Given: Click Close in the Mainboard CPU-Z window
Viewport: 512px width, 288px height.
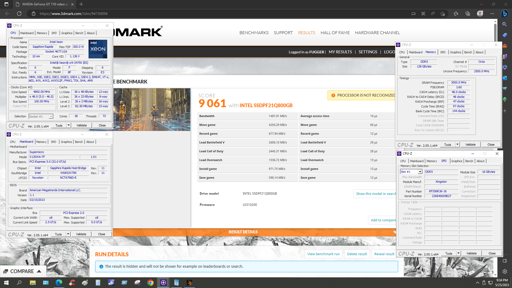Looking at the screenshot, I should pyautogui.click(x=102, y=234).
